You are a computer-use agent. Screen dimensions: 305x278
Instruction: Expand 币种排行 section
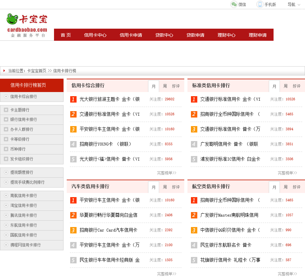[x=6, y=149]
